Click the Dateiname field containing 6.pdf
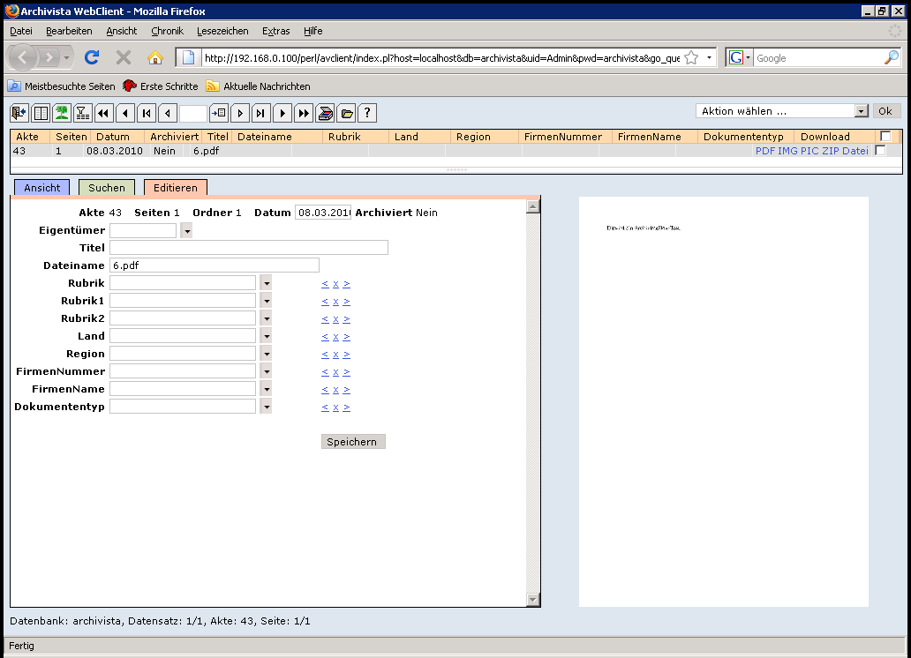The width and height of the screenshot is (911, 658). coord(215,265)
